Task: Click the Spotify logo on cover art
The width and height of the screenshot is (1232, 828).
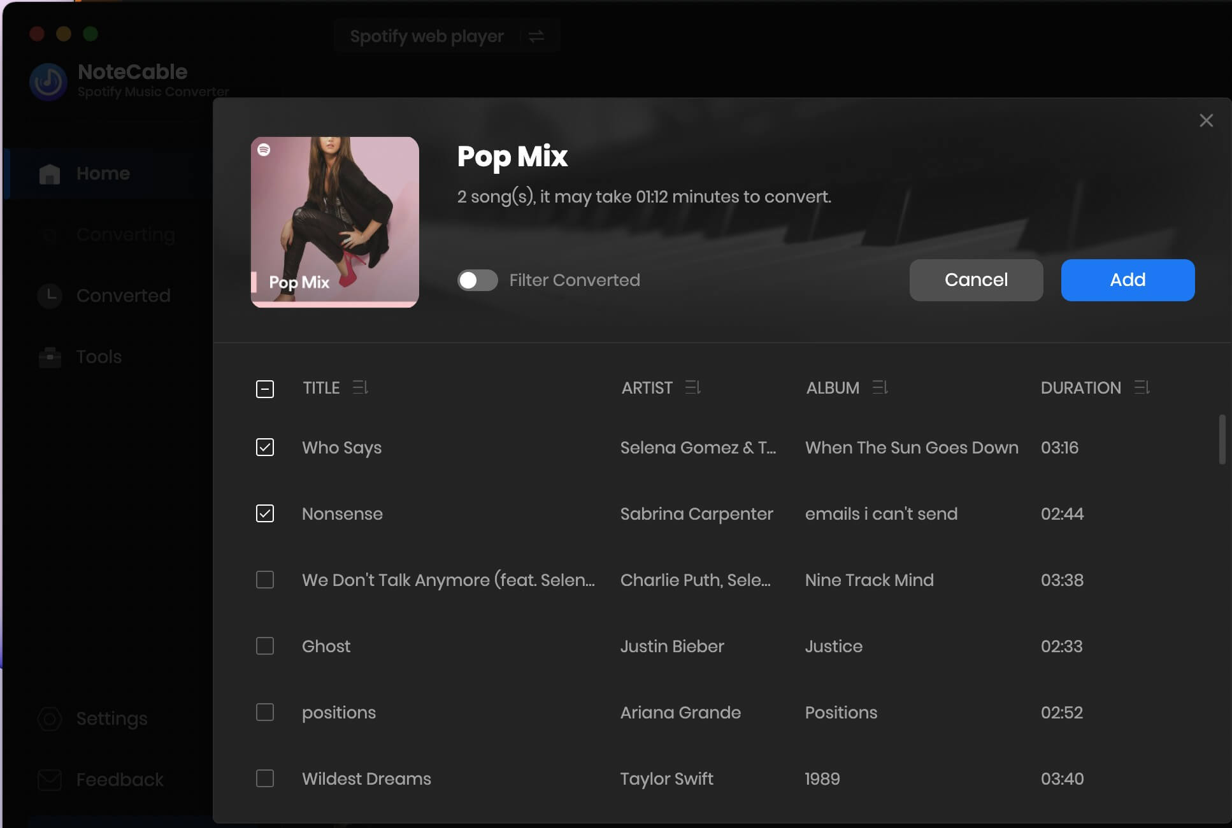Action: click(x=264, y=150)
